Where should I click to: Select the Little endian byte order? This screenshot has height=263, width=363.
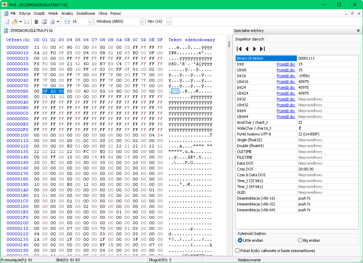(240, 240)
